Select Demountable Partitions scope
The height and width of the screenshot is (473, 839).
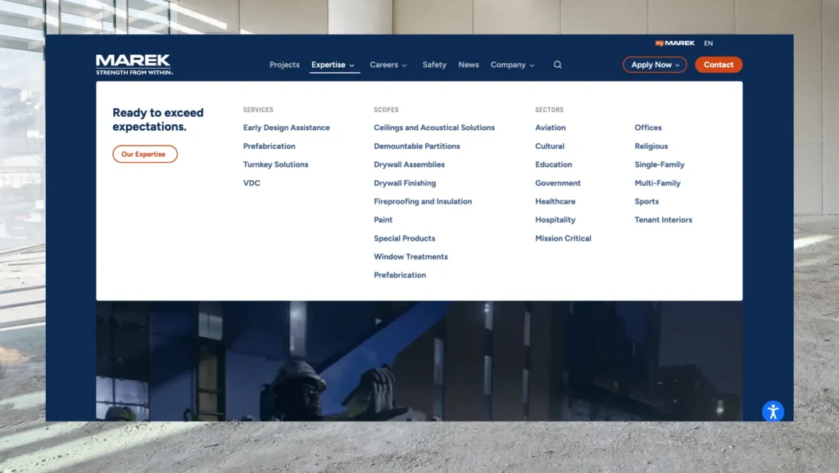(x=417, y=146)
